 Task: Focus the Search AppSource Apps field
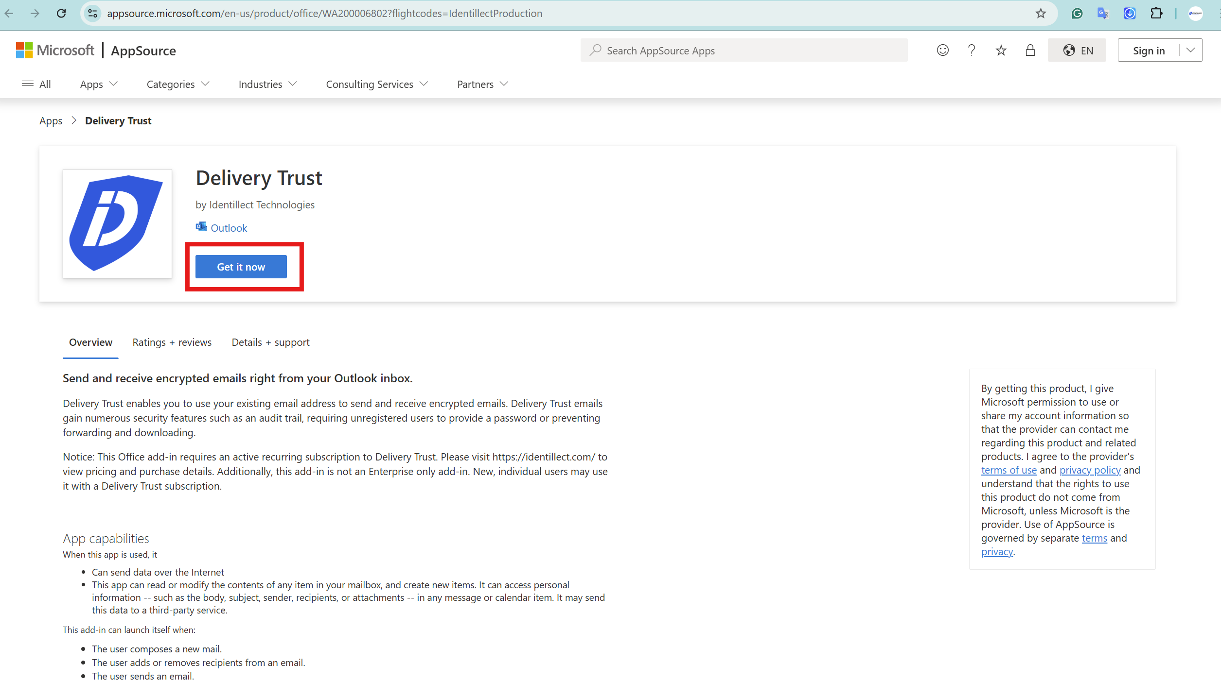744,50
